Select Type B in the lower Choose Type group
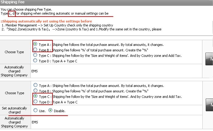This screenshot has width=213, height=131. [36, 91]
